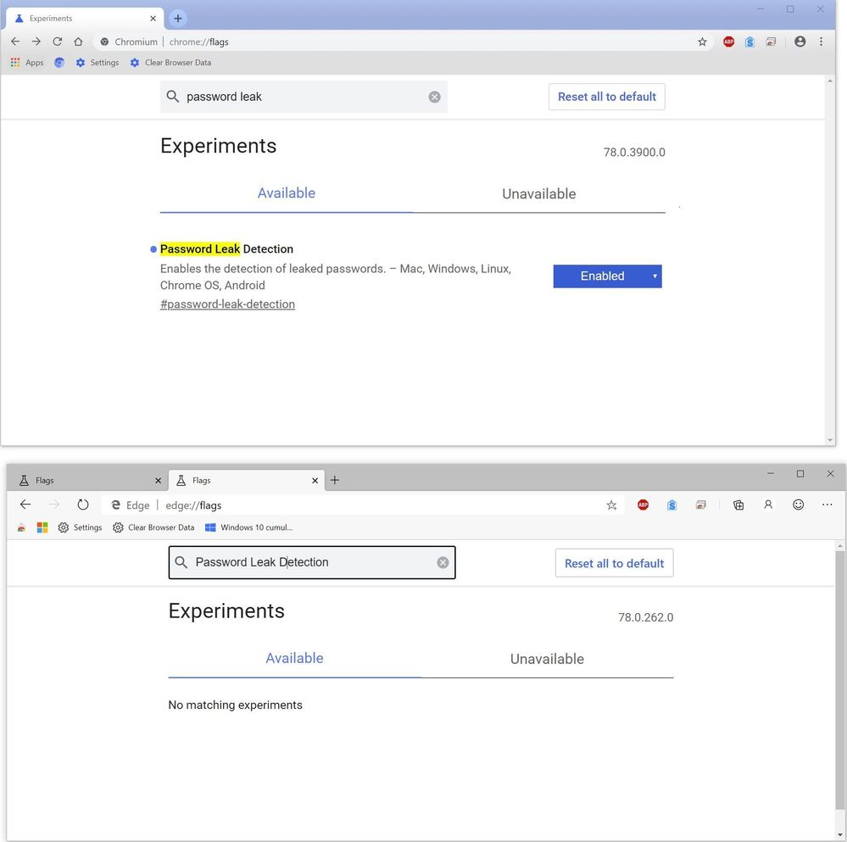Screen dimensions: 847x842
Task: Open the Edge profile icon
Action: (x=768, y=505)
